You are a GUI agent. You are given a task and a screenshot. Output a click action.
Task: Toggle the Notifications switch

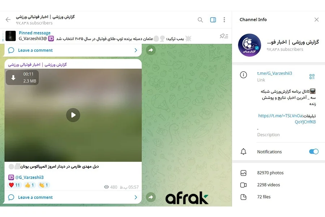pos(313,152)
